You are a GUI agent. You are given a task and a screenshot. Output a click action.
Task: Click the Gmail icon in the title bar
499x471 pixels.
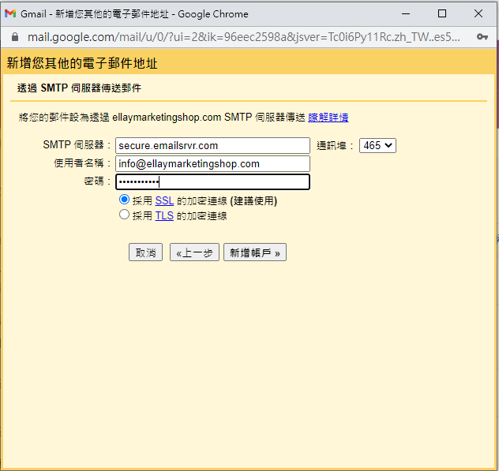point(10,14)
